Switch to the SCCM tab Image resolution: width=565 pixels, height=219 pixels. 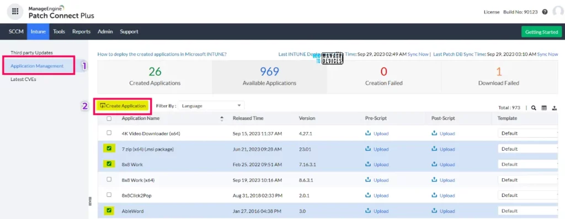(16, 32)
